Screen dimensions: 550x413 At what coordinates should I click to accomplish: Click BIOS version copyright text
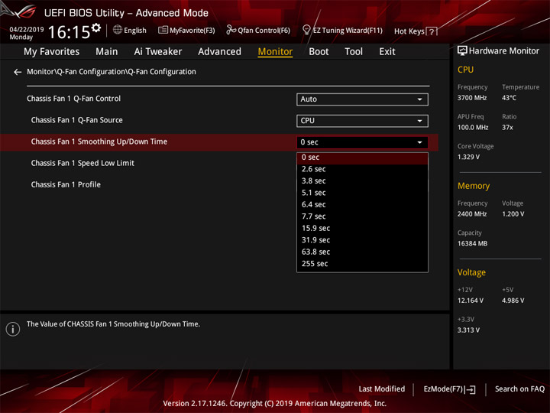[x=275, y=404]
